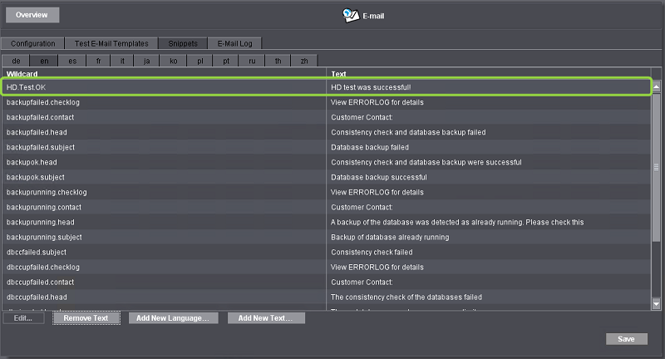The height and width of the screenshot is (359, 665).
Task: Switch to the Test E-Mail Templates tab
Action: (106, 43)
